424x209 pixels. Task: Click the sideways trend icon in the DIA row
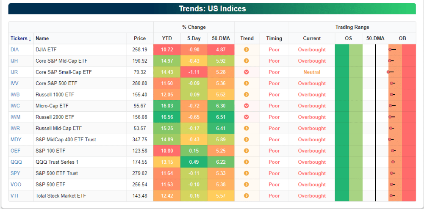pyautogui.click(x=247, y=49)
